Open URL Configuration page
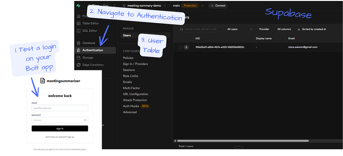The height and width of the screenshot is (156, 343). coord(136,94)
